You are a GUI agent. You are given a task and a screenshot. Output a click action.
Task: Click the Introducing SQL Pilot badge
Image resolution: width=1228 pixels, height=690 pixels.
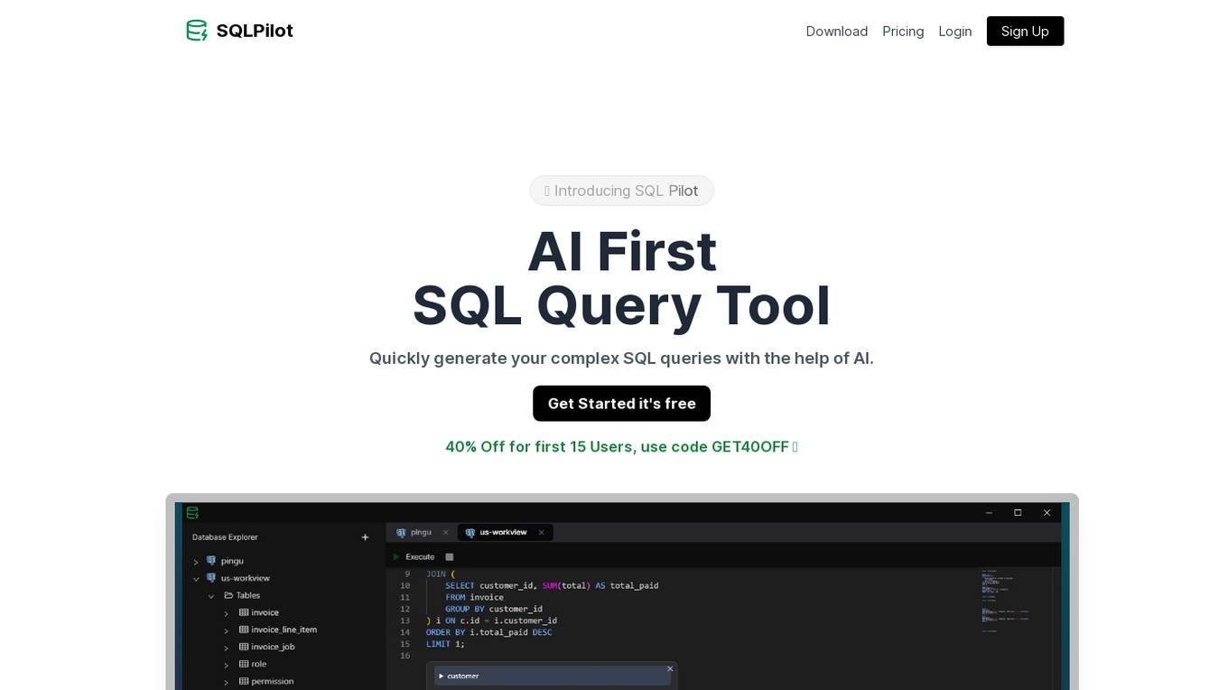click(621, 191)
